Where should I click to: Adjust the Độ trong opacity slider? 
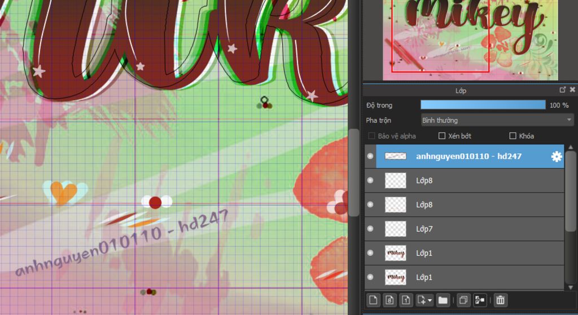point(483,105)
